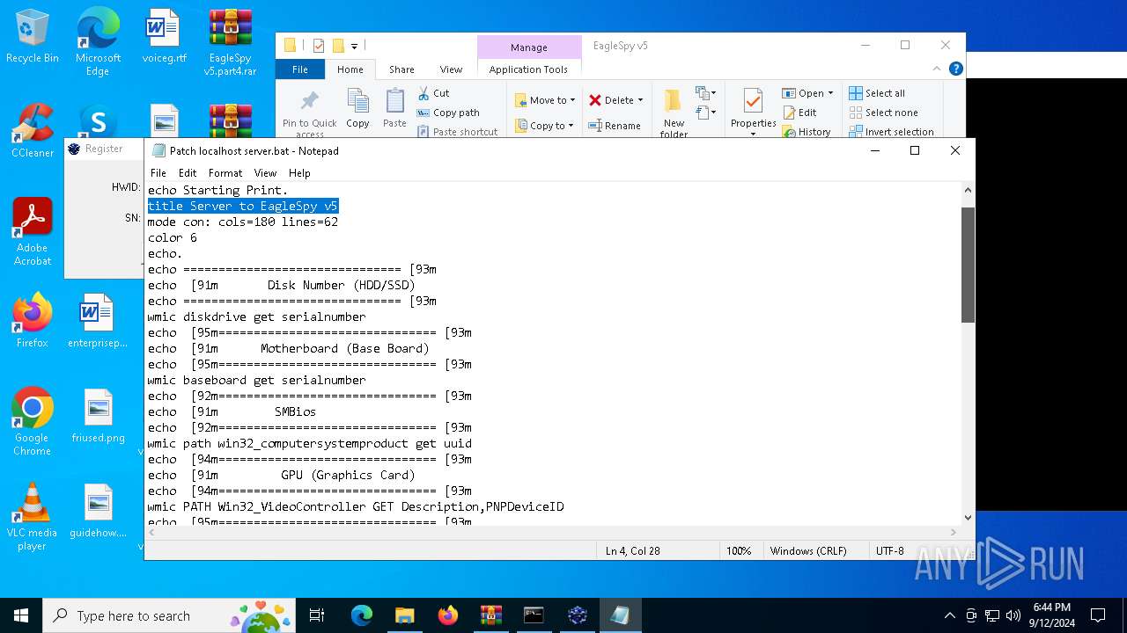Open the Adobe Acrobat desktop shortcut
Viewport: 1127px width, 633px height.
33,232
